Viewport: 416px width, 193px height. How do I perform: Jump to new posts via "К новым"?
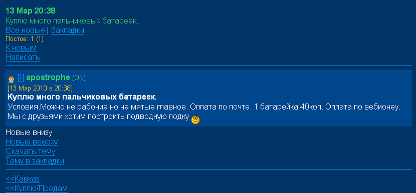[x=21, y=48]
